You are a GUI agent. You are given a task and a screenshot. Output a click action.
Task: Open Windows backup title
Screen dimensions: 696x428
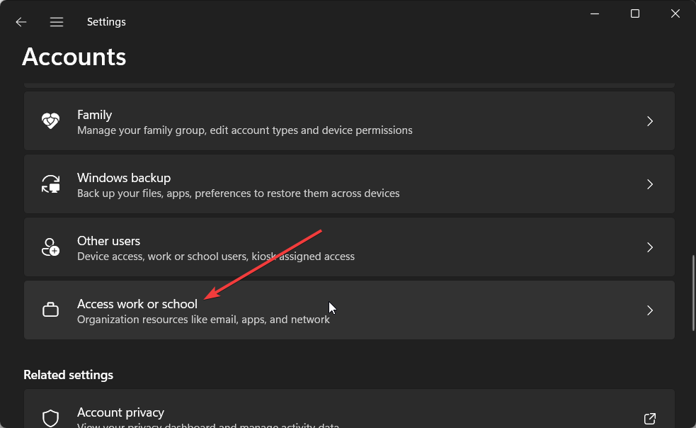coord(124,178)
